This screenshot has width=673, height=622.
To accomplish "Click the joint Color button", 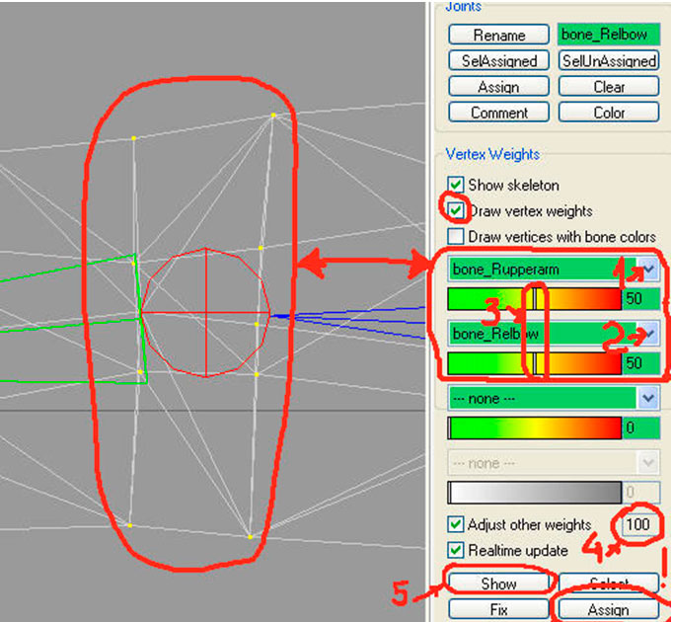I will pyautogui.click(x=609, y=113).
